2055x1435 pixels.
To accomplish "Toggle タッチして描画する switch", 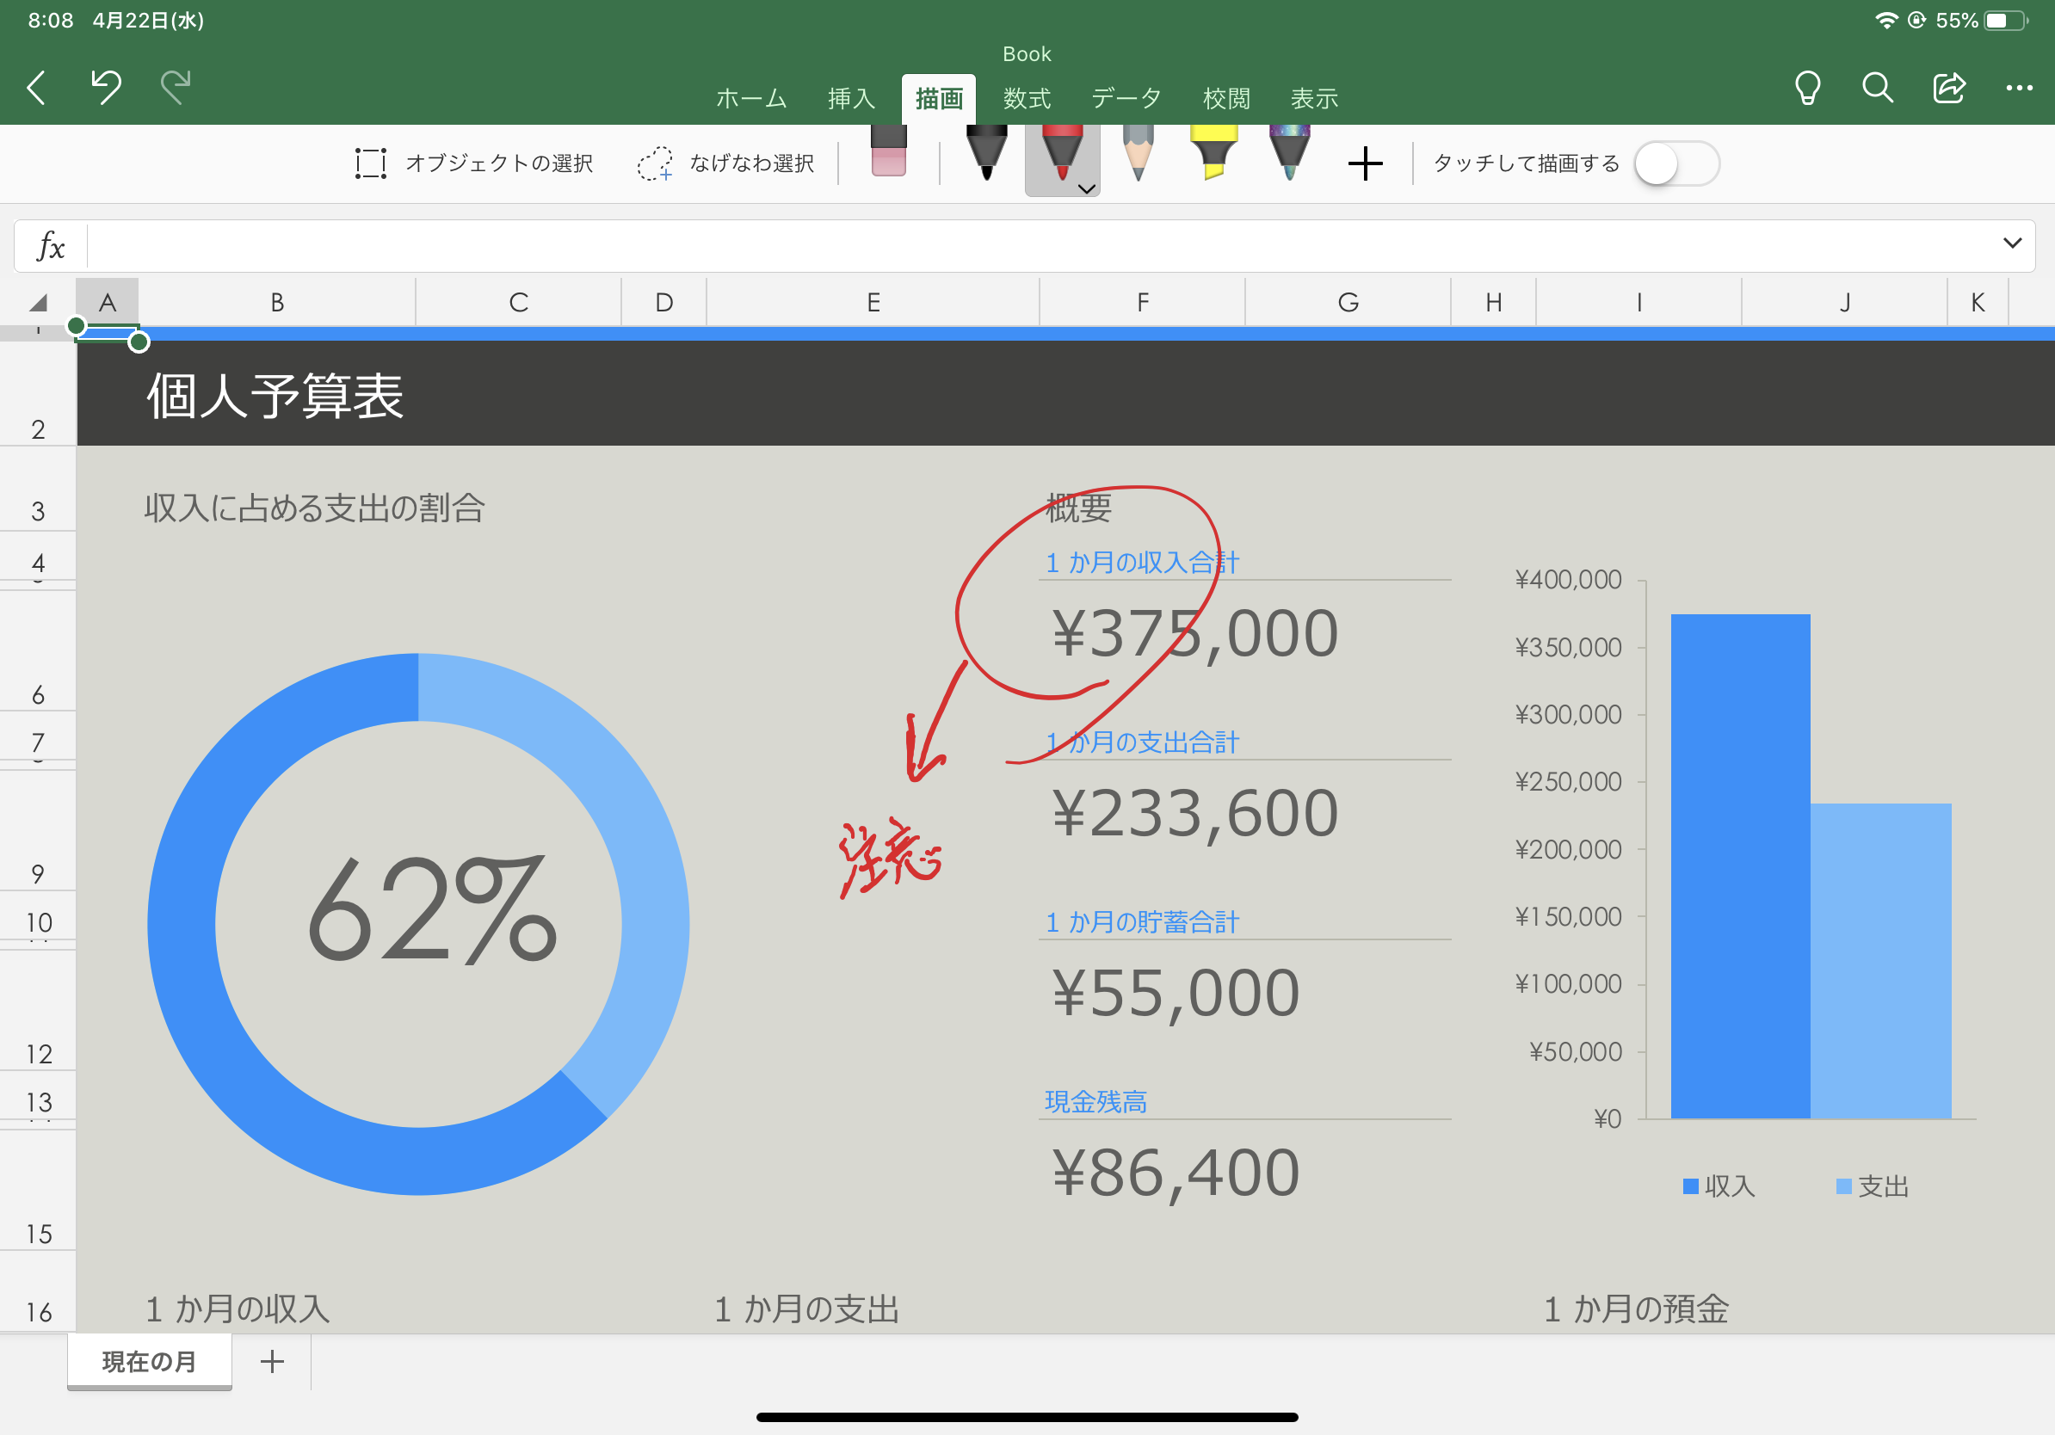I will (1676, 163).
